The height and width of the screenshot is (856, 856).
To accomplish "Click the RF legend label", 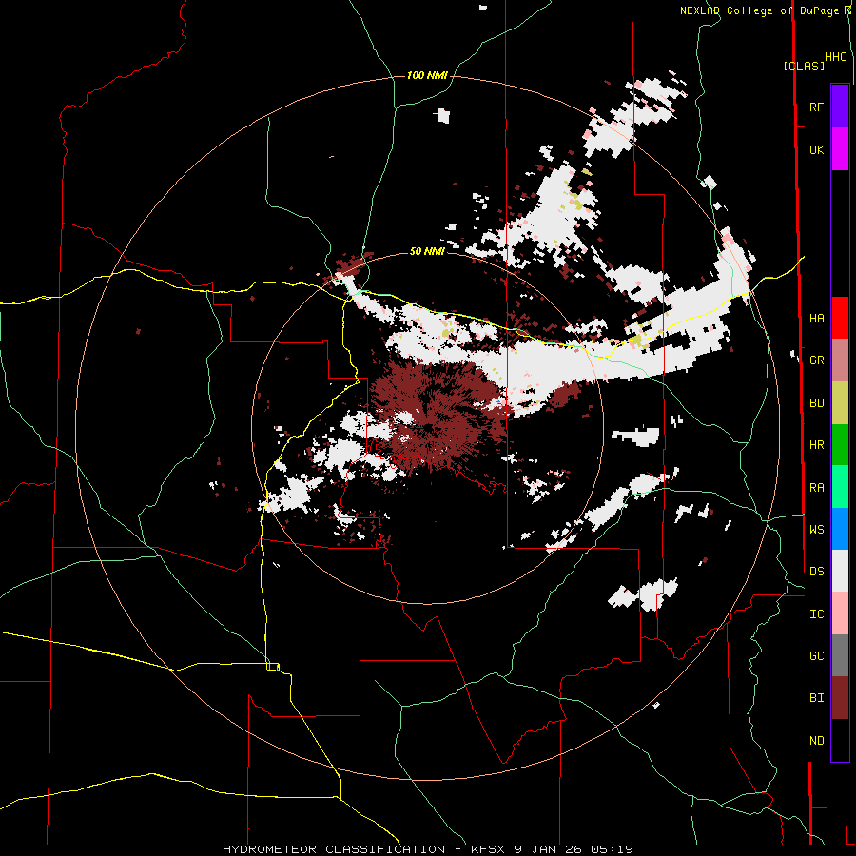I will [816, 107].
